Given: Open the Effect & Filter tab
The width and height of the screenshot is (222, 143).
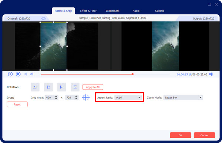Looking at the screenshot, I should coord(88,11).
